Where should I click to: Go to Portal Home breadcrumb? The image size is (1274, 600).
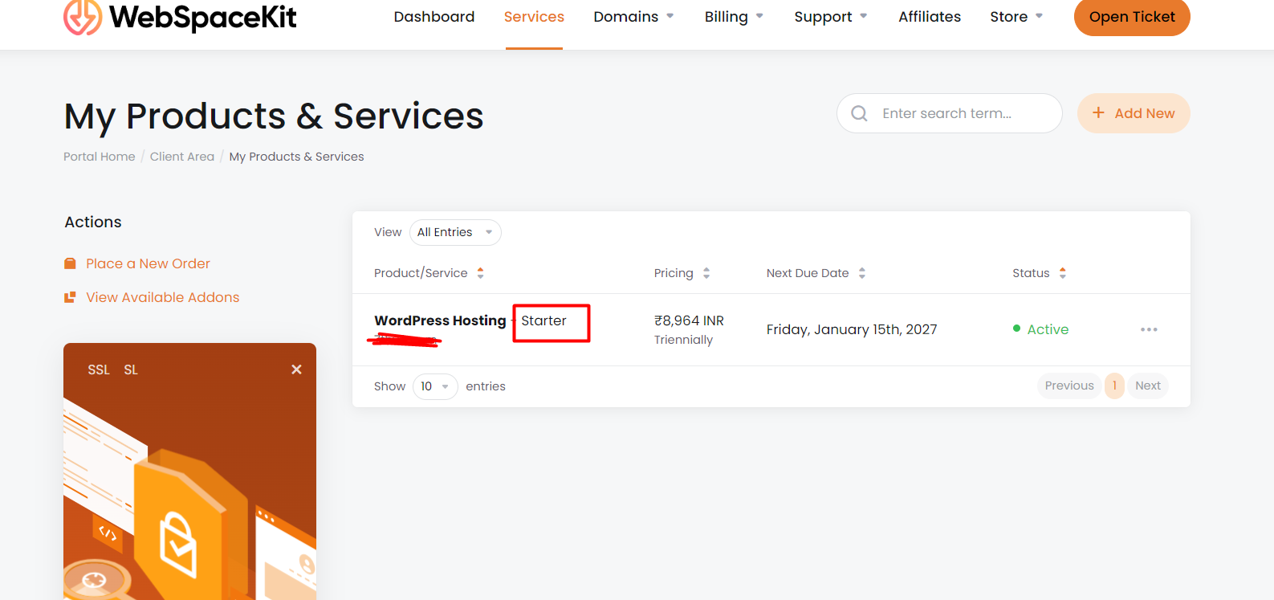[100, 157]
